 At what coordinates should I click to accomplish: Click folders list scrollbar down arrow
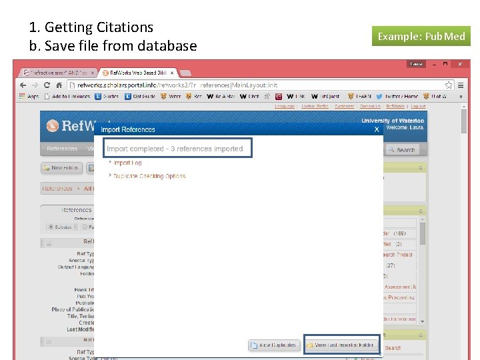(x=423, y=321)
